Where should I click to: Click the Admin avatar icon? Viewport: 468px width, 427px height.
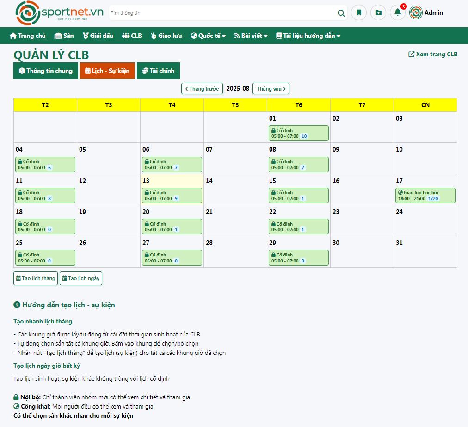pos(416,13)
